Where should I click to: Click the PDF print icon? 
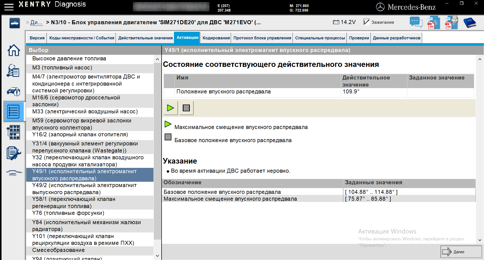[x=451, y=22]
